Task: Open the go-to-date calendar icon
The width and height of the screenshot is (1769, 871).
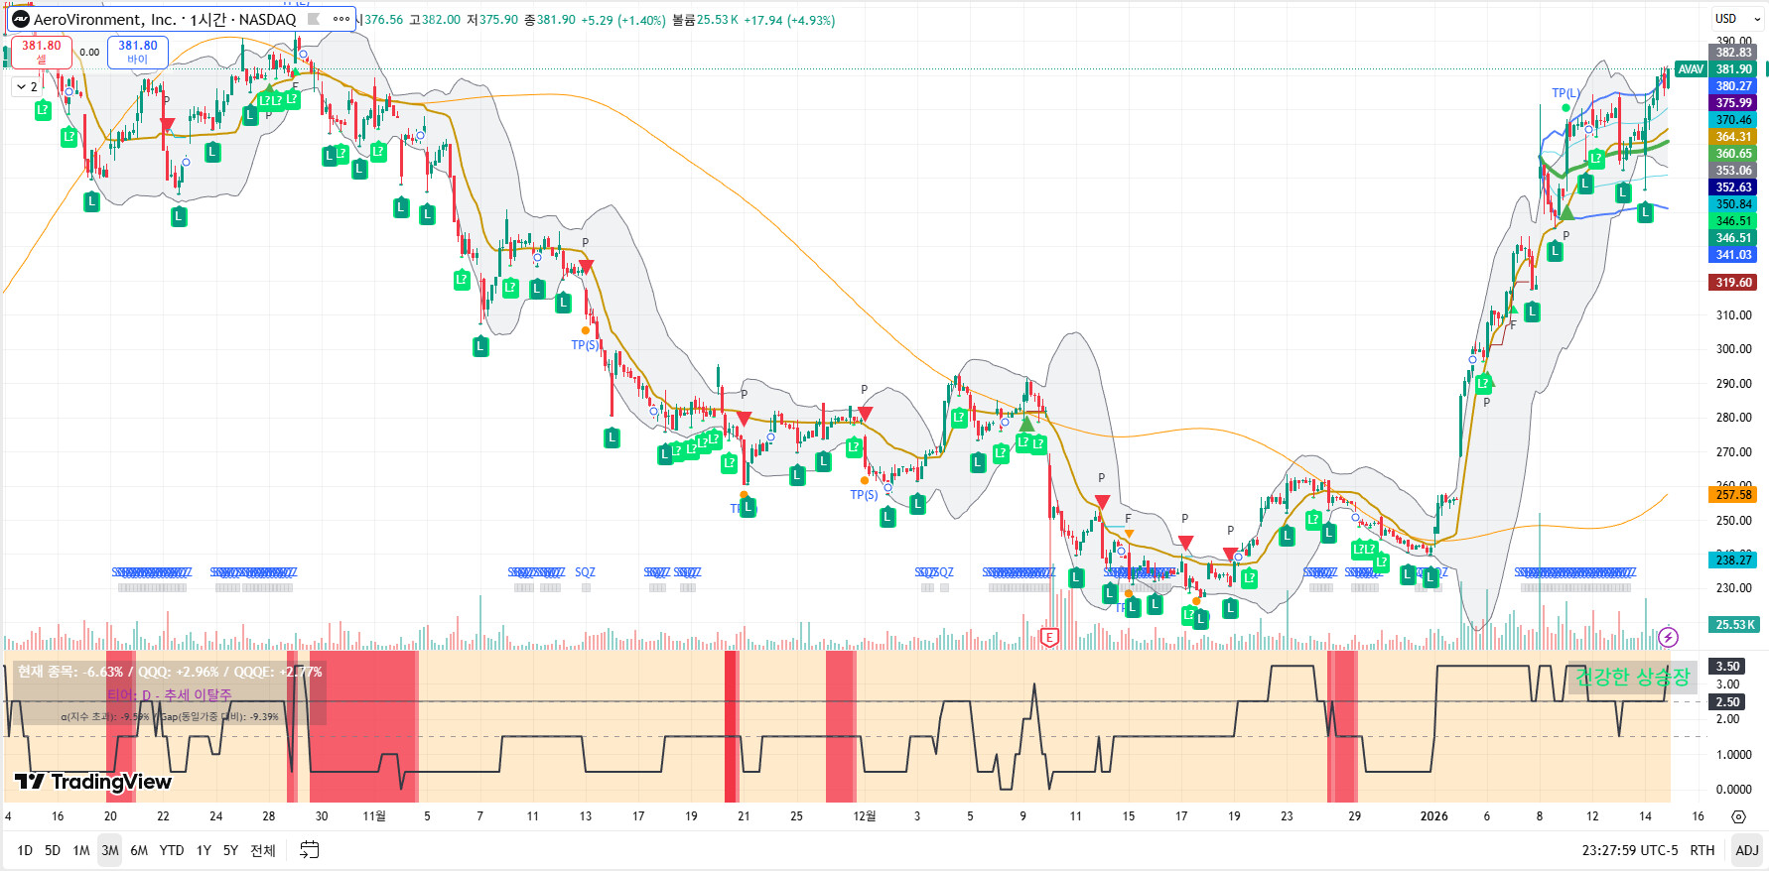Action: pos(310,850)
